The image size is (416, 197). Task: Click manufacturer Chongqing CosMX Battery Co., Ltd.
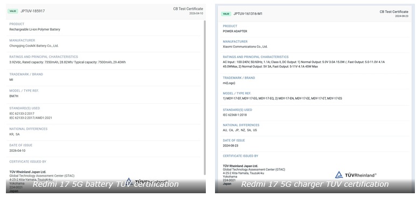click(34, 46)
